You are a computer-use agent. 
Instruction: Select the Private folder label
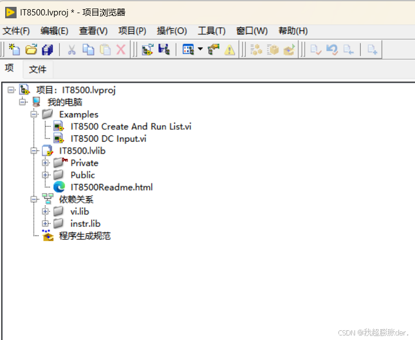tap(85, 163)
